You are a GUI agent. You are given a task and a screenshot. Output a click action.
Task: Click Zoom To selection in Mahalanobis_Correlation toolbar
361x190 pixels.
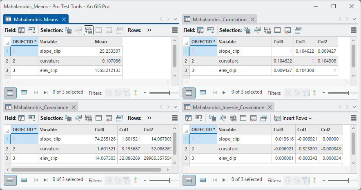(x=257, y=30)
